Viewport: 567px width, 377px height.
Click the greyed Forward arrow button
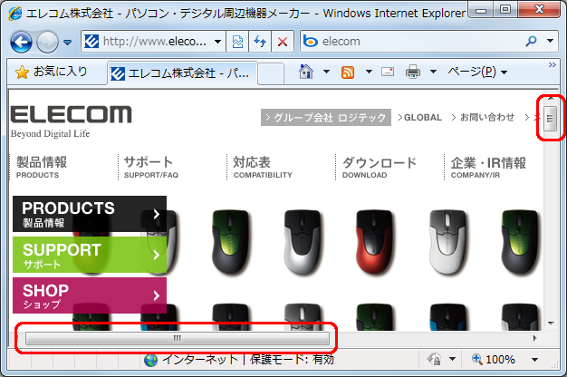pos(47,42)
